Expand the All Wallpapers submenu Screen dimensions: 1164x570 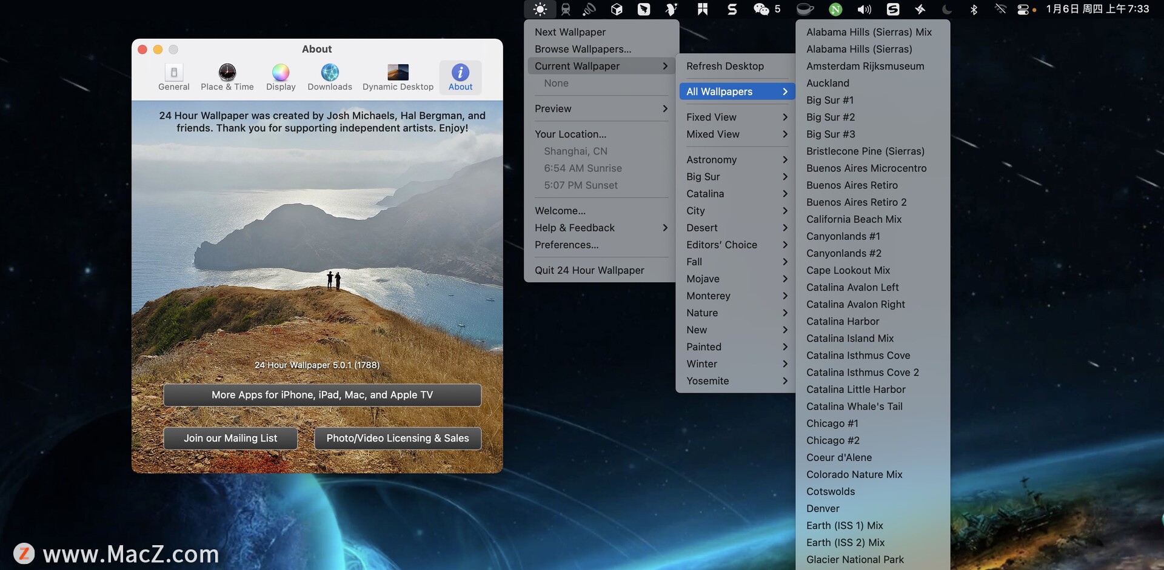[x=737, y=91]
